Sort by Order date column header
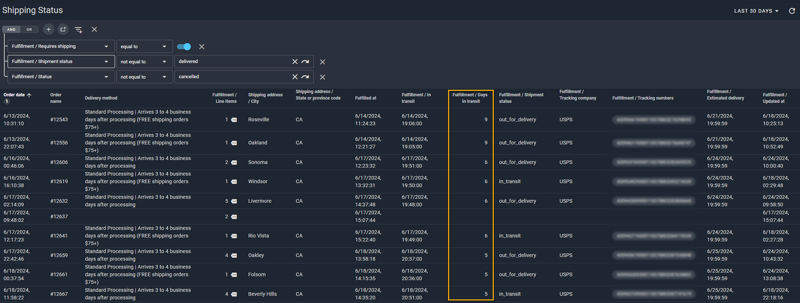 tap(15, 95)
